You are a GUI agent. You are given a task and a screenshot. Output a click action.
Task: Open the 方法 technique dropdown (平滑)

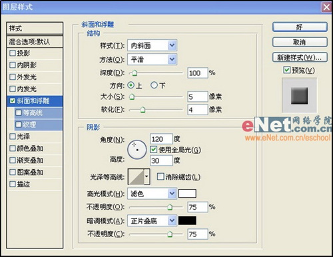coord(152,59)
